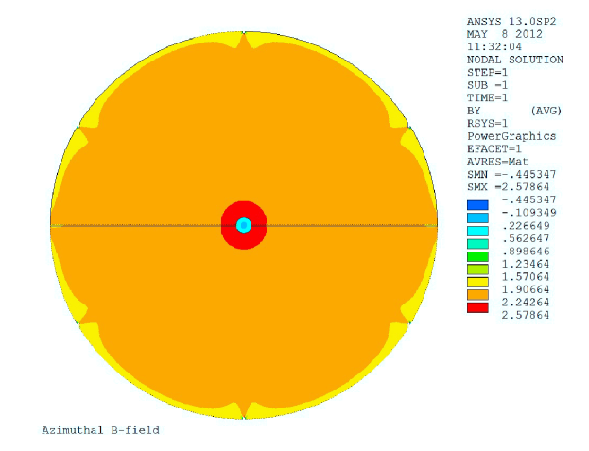The image size is (589, 451).
Task: Click the 'PowerGraphics' text
Action: coord(511,136)
